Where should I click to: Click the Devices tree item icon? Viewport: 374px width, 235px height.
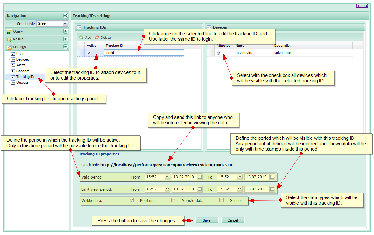pos(13,60)
